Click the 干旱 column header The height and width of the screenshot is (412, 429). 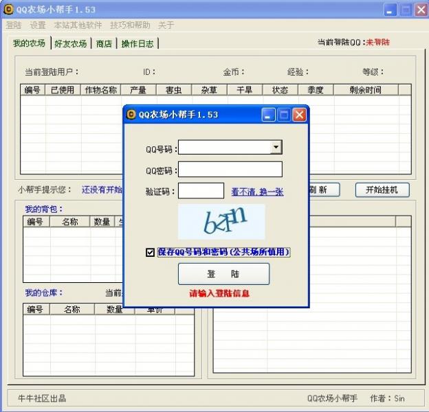click(245, 90)
